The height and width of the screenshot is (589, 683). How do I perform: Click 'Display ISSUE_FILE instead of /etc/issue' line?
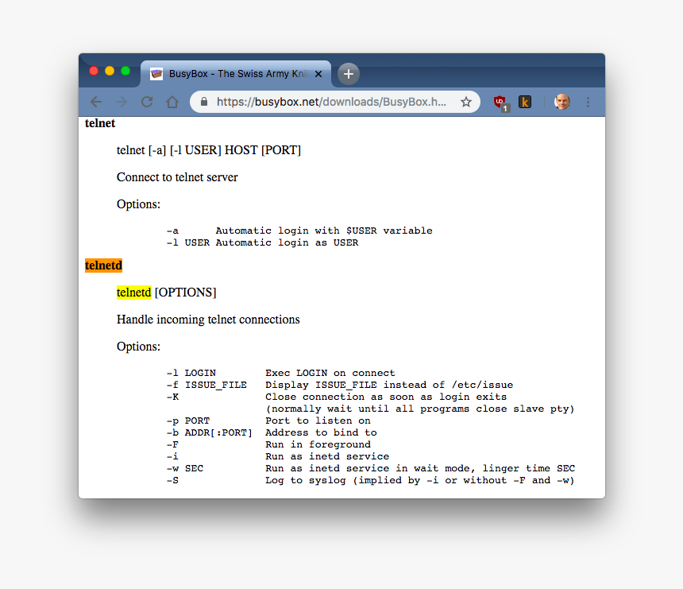click(389, 385)
